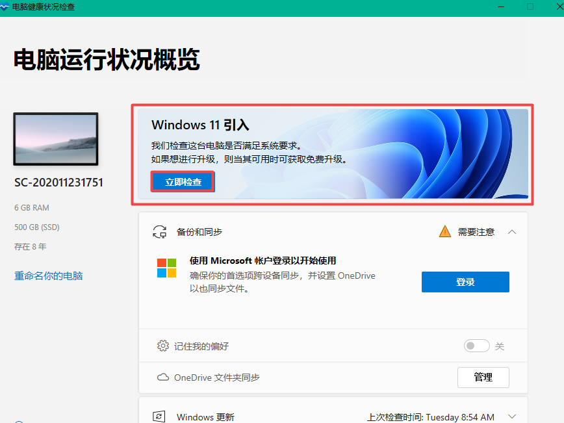The height and width of the screenshot is (423, 564).
Task: Click 使用 Microsoft 帐户登录以开始使用 heading
Action: pyautogui.click(x=263, y=261)
